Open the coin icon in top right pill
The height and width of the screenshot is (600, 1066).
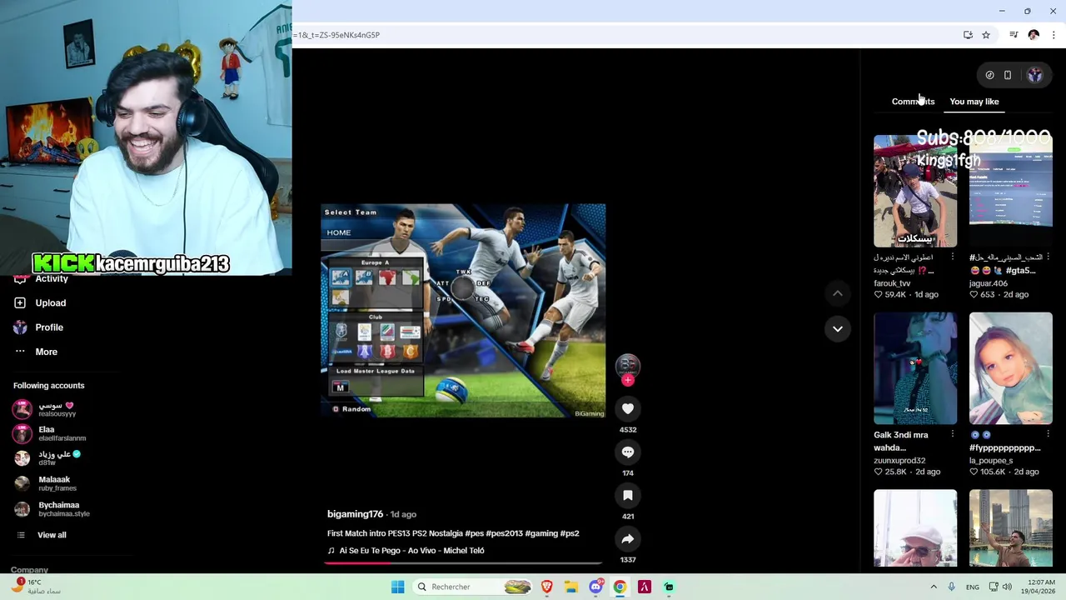pos(989,75)
